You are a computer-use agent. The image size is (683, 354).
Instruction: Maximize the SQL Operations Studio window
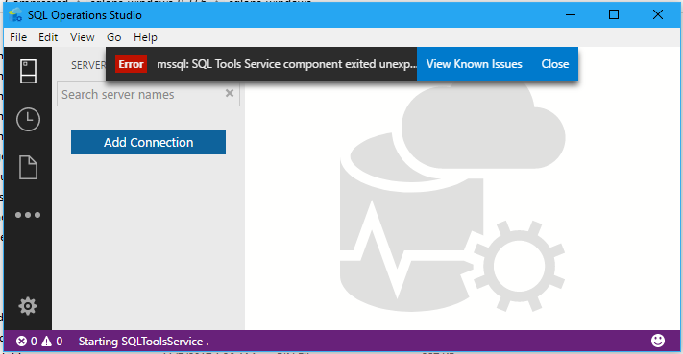(614, 14)
